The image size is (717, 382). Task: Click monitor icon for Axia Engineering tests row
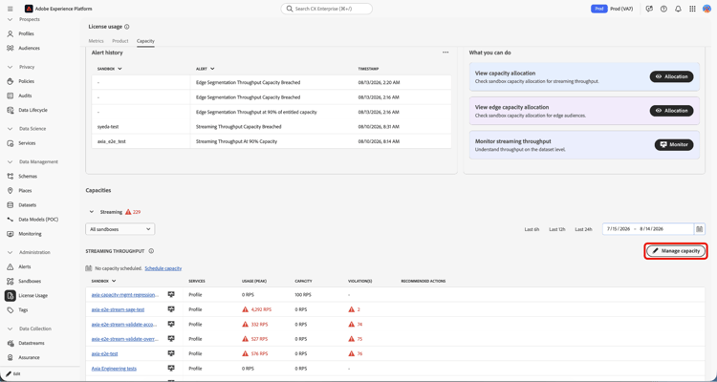pos(171,368)
